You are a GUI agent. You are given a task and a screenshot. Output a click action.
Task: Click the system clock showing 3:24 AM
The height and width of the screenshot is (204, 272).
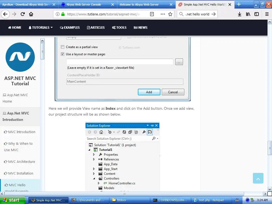click(x=262, y=200)
